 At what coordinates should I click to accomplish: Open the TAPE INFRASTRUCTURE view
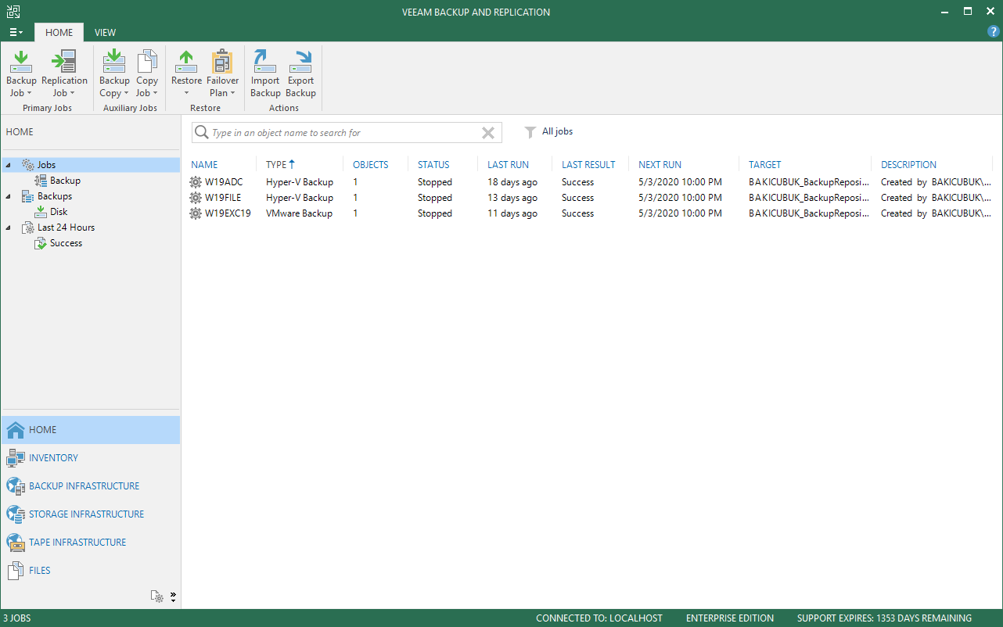coord(90,543)
